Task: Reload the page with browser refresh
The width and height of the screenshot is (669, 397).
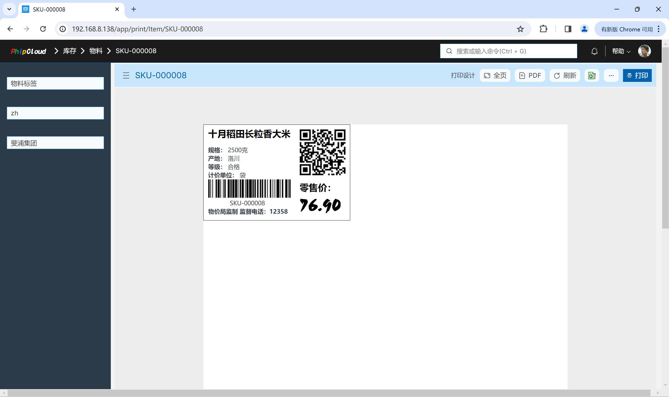Action: pyautogui.click(x=43, y=29)
